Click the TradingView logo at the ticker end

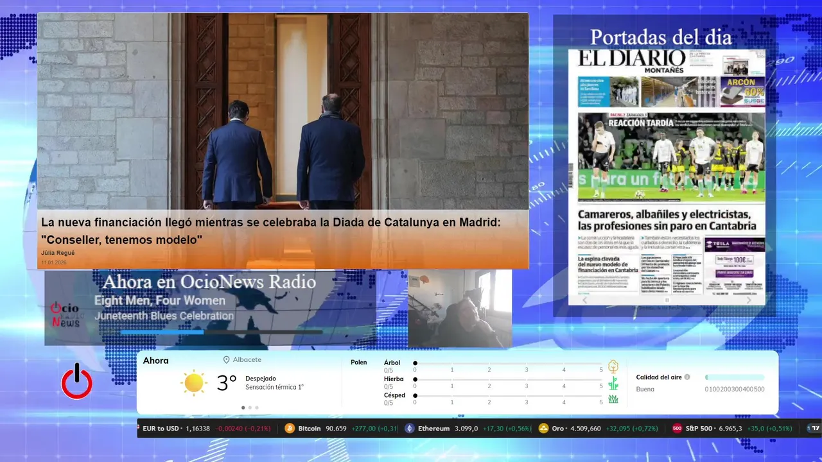pyautogui.click(x=814, y=428)
